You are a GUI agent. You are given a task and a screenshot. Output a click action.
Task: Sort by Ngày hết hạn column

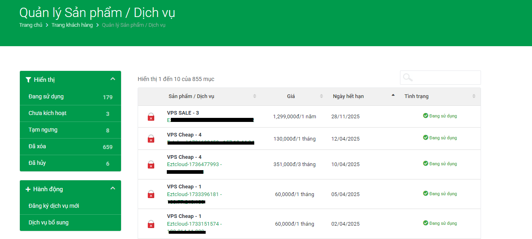(348, 96)
